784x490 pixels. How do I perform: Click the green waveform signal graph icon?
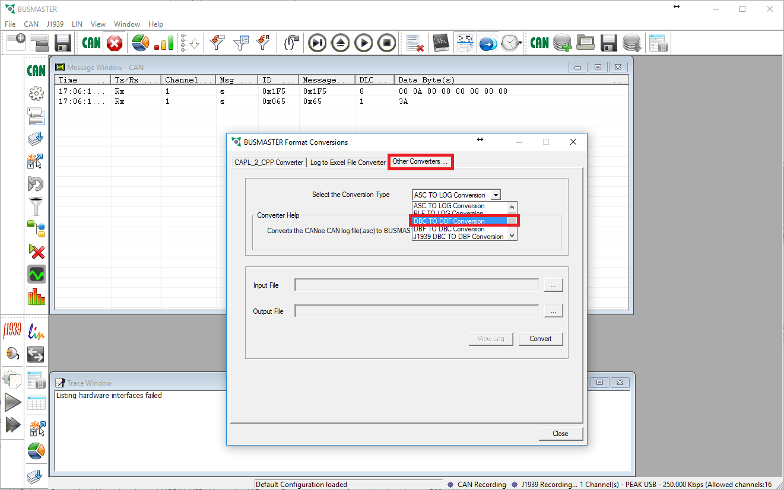coord(36,274)
